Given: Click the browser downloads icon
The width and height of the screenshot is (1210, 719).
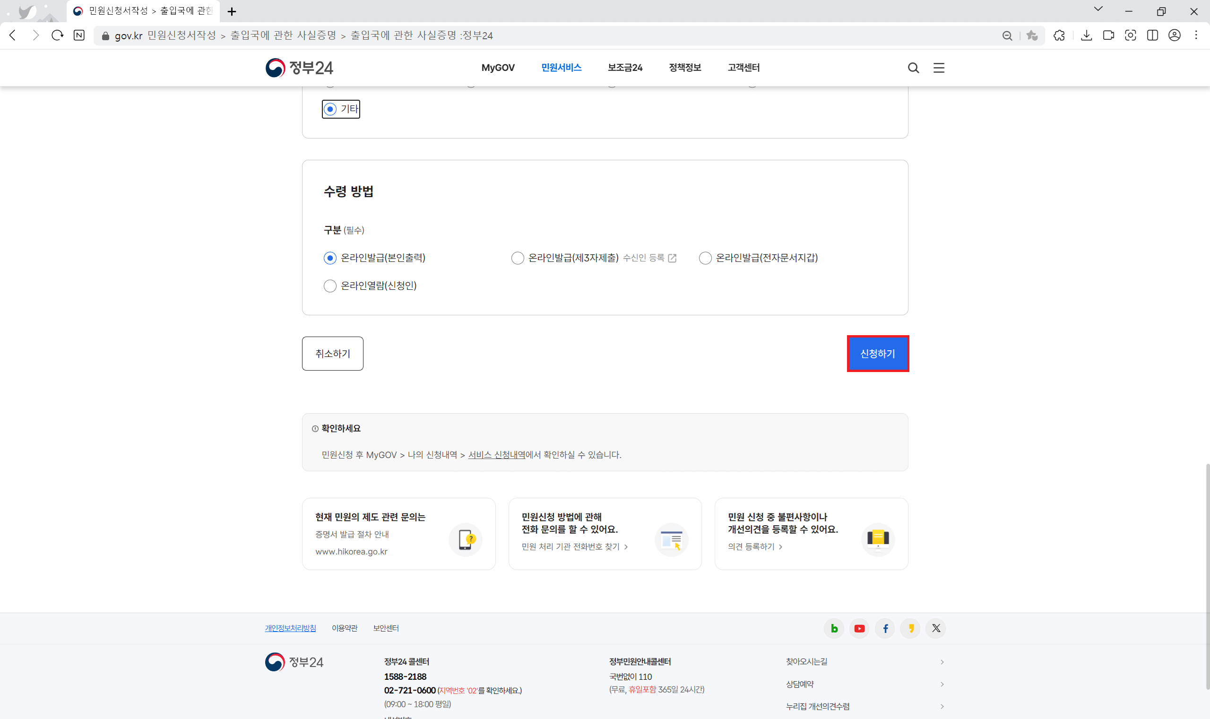Looking at the screenshot, I should tap(1087, 35).
